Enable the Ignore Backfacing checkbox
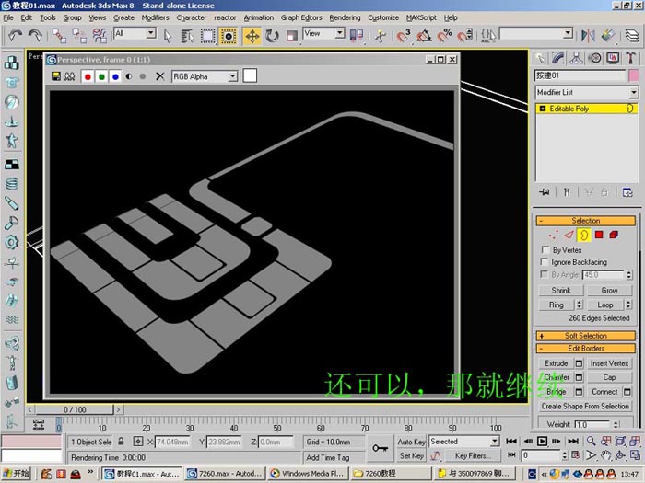Image resolution: width=645 pixels, height=483 pixels. 545,261
